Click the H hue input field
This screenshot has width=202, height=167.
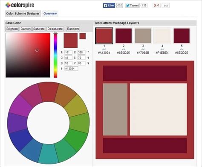coord(81,52)
